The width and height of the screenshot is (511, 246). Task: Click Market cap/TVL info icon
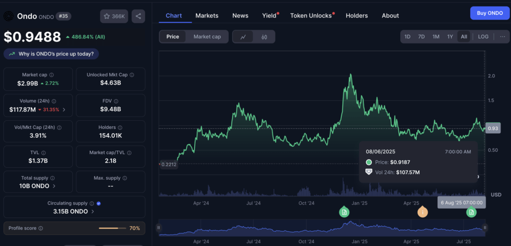(x=129, y=153)
